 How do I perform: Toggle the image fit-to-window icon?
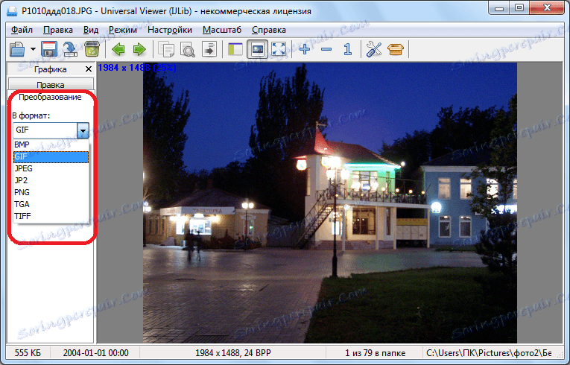257,49
